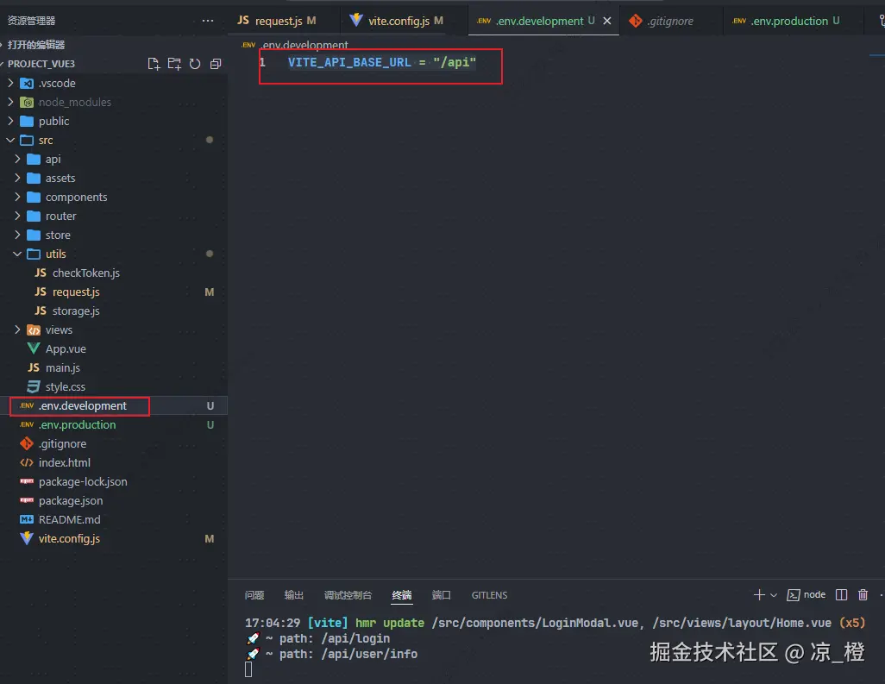Open the GITLENS panel tab
This screenshot has width=885, height=684.
click(489, 595)
